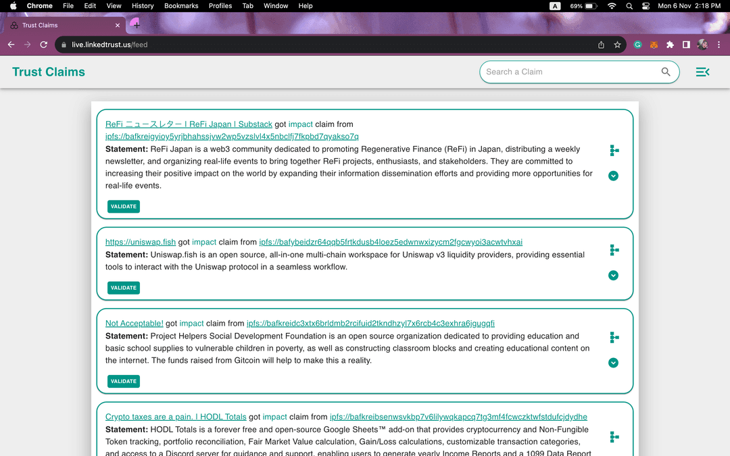Reload the page
Viewport: 730px width, 456px height.
(x=44, y=45)
